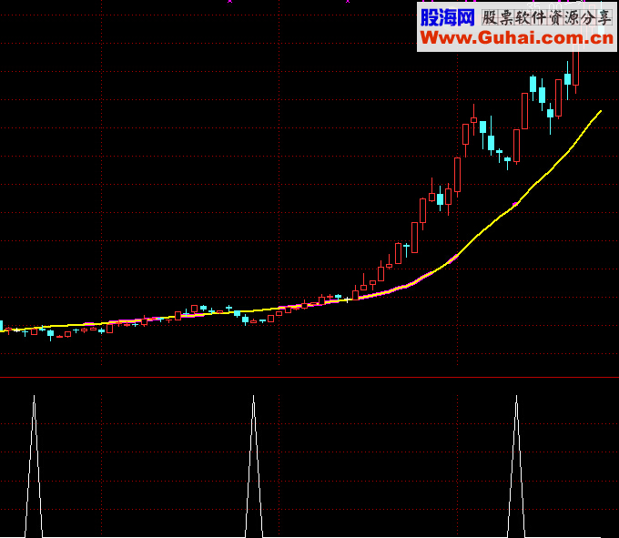Select the leftmost white signal spike in indicator pane

(34, 466)
